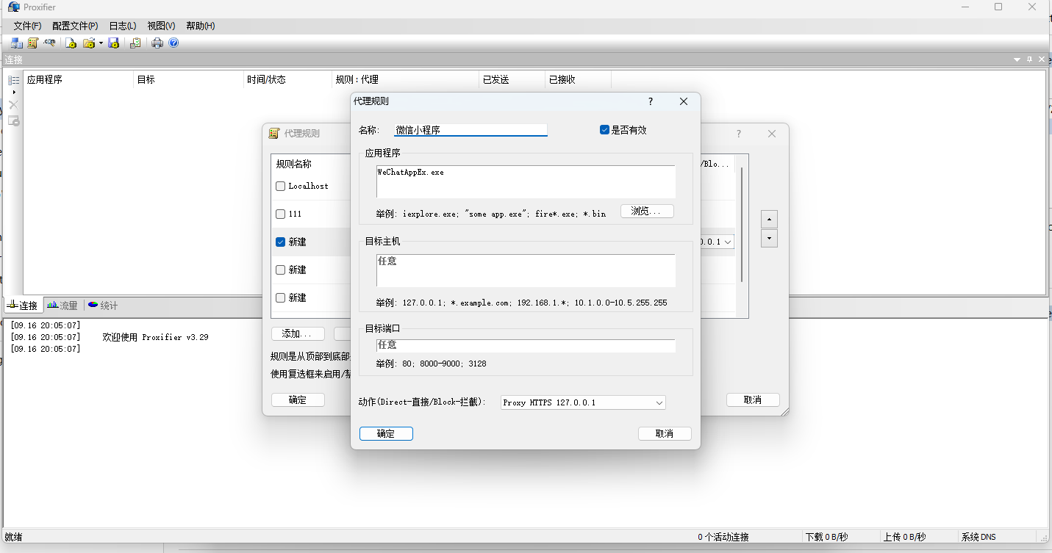Click the Save Profile floppy icon

click(x=114, y=43)
